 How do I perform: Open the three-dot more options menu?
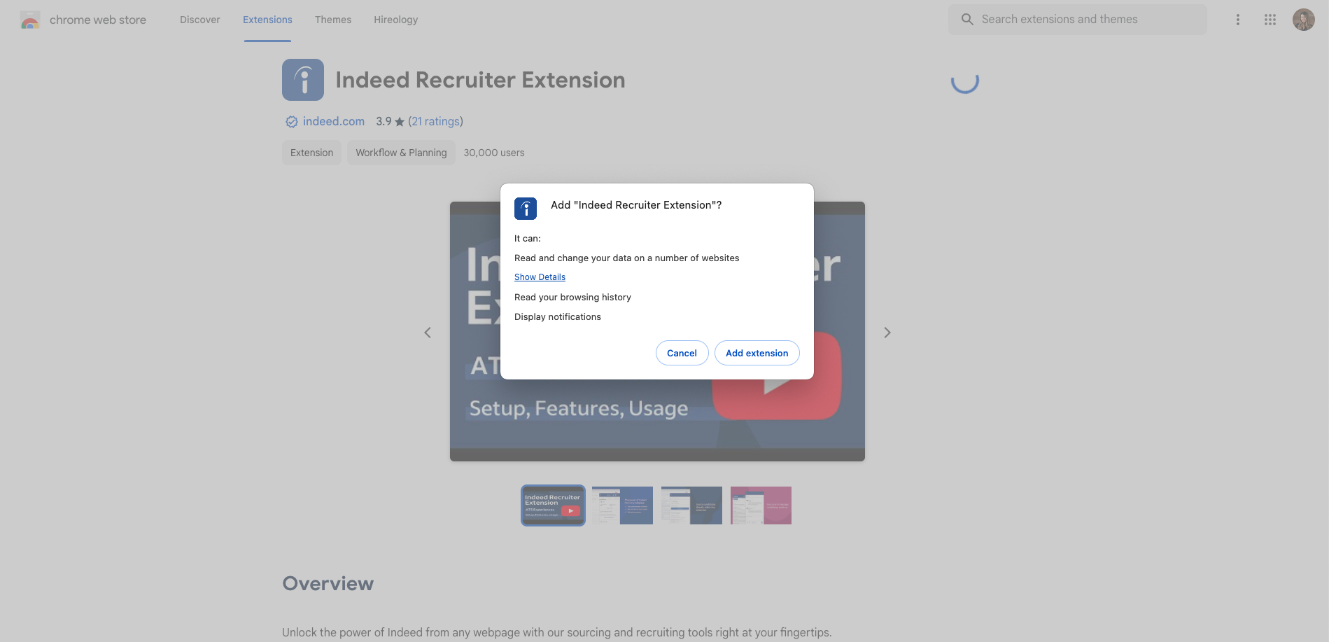1238,20
